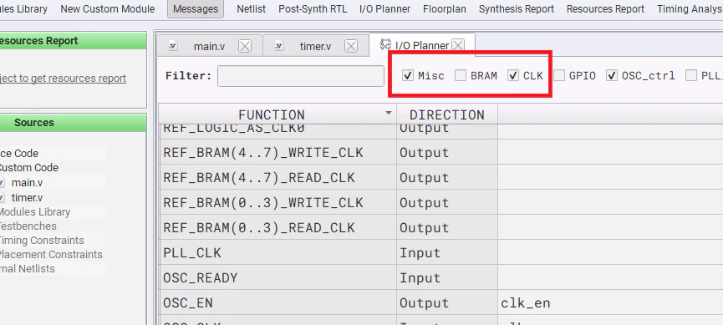The image size is (723, 325).
Task: Uncheck the Misc filter checkbox
Action: (x=408, y=75)
